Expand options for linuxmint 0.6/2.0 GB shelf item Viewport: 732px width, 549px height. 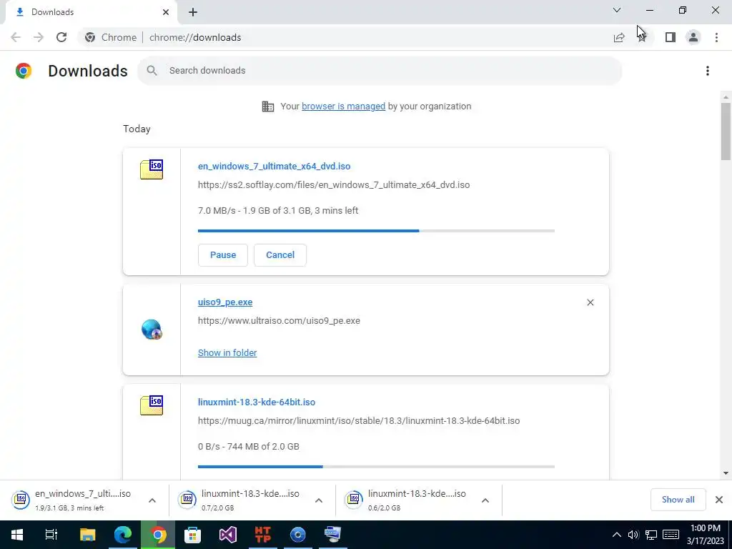coord(485,500)
